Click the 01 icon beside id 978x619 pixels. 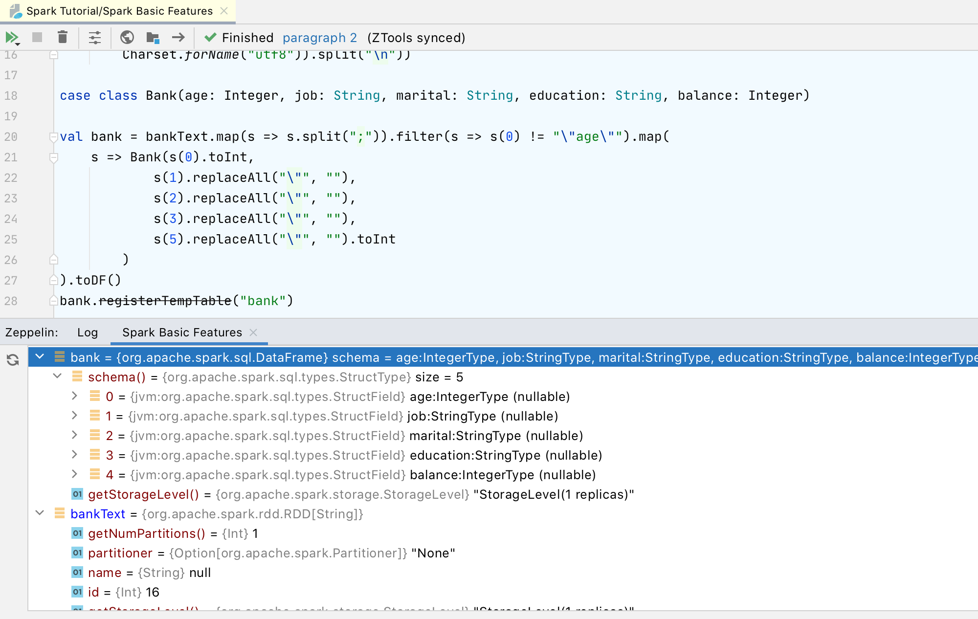[77, 592]
